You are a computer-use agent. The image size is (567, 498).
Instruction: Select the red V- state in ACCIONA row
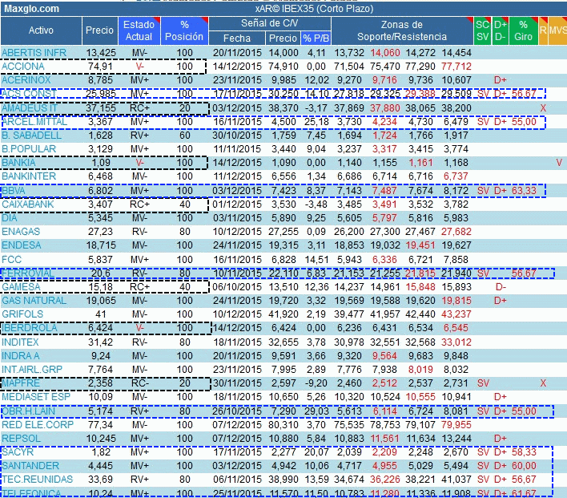click(139, 67)
